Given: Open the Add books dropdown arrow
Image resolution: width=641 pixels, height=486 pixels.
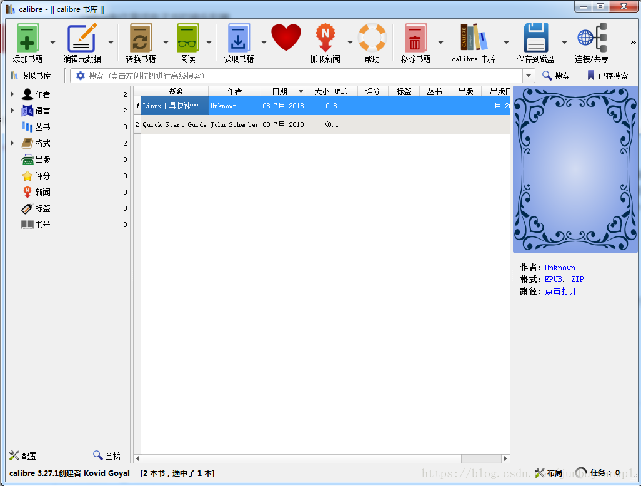Looking at the screenshot, I should coord(52,42).
